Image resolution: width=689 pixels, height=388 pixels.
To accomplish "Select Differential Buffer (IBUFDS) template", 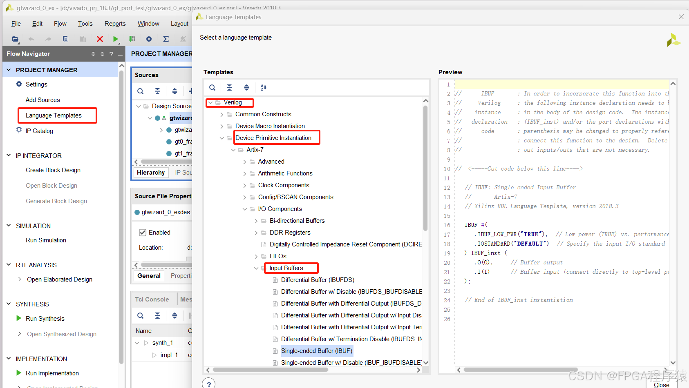I will coord(318,280).
